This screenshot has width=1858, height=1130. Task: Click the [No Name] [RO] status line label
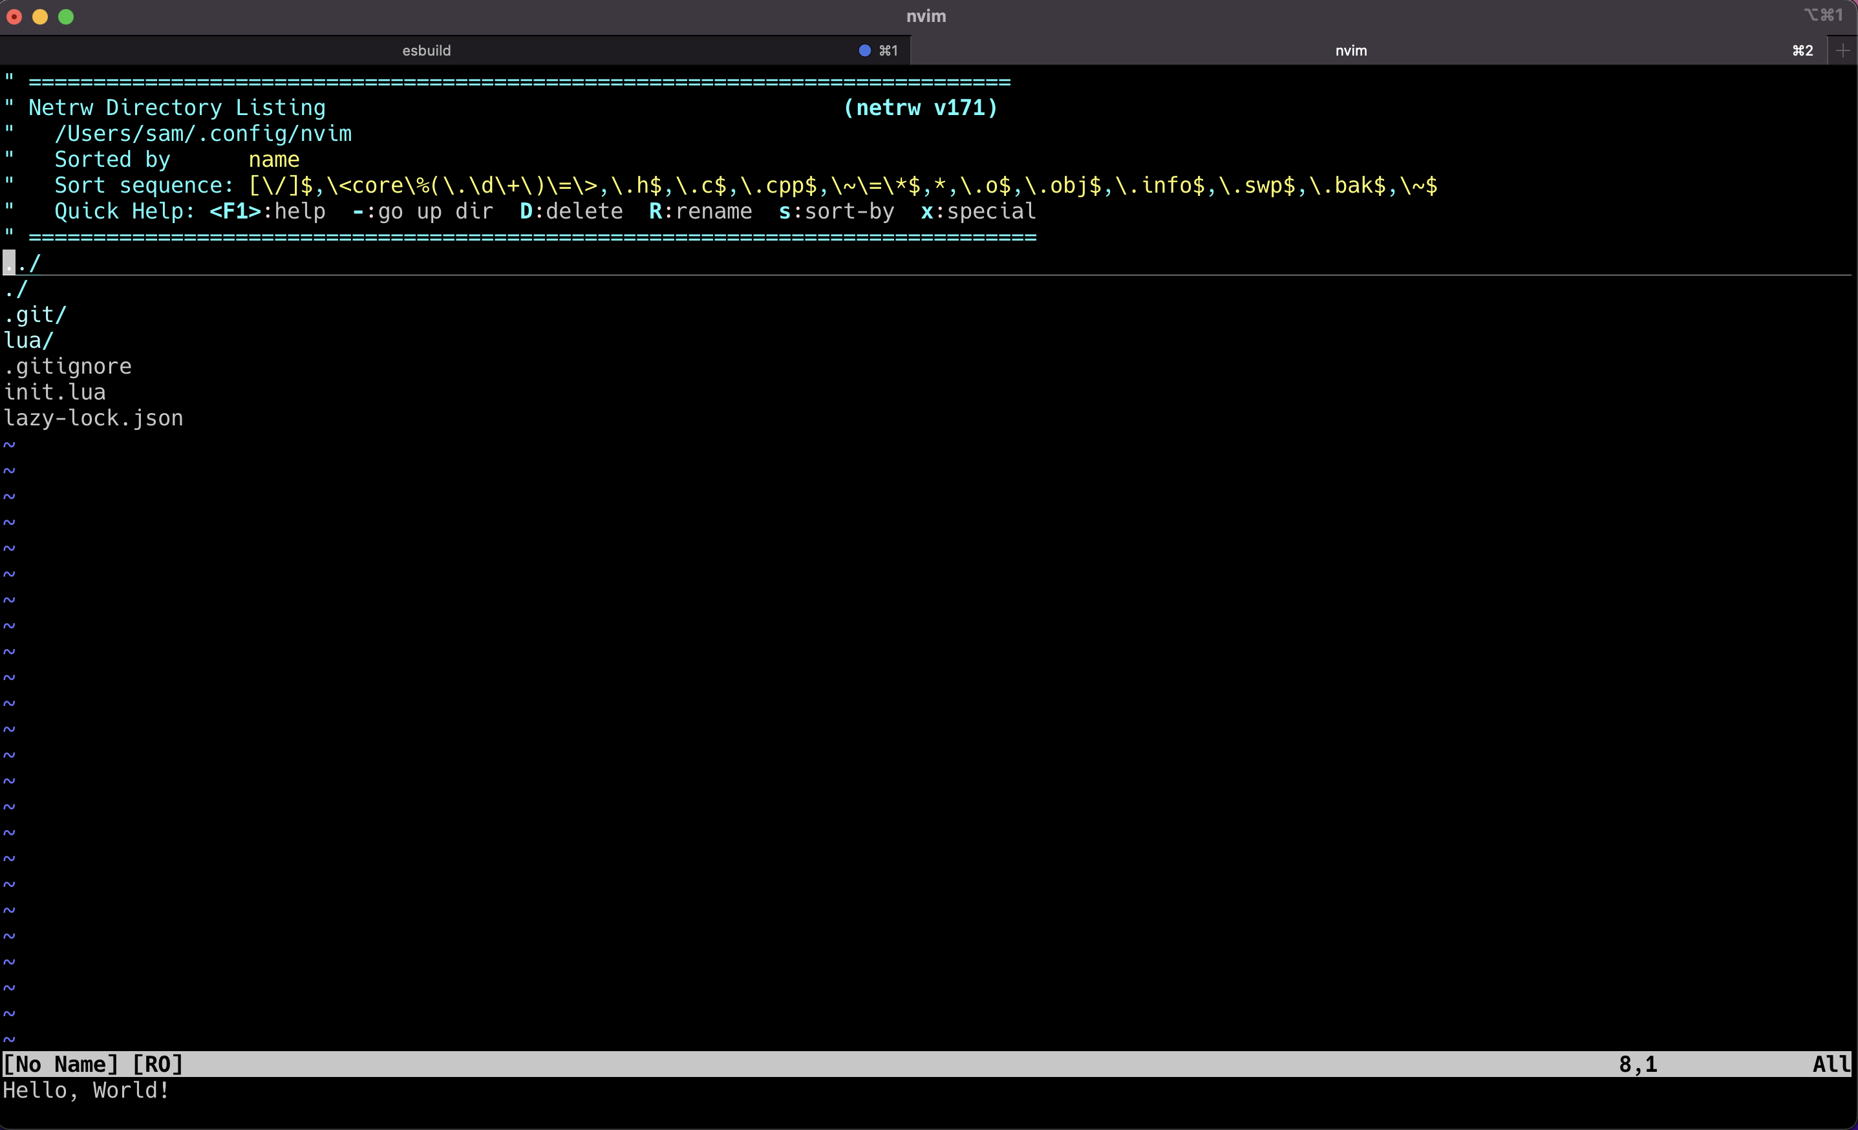click(x=94, y=1063)
